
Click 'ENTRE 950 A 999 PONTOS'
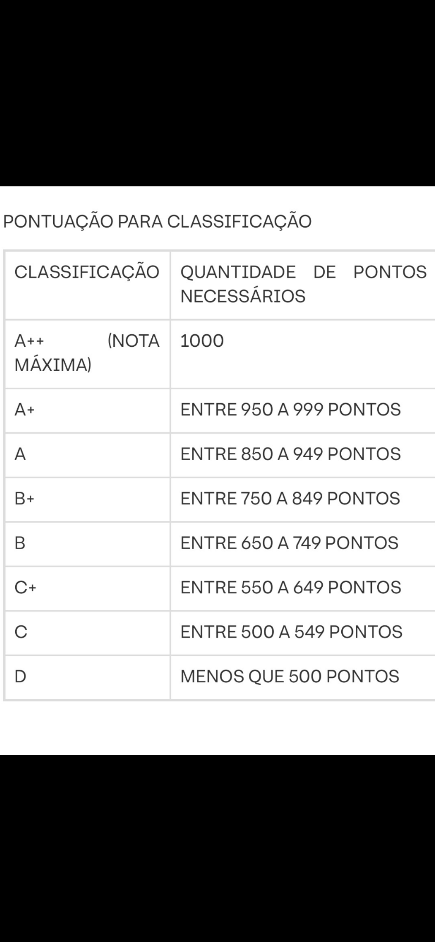[290, 410]
